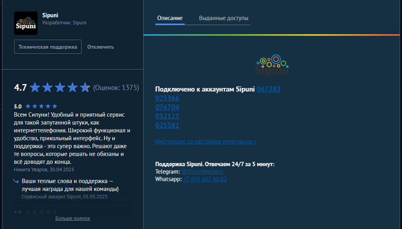
Task: Click the fifth star in overall rating
Action: 85,87
